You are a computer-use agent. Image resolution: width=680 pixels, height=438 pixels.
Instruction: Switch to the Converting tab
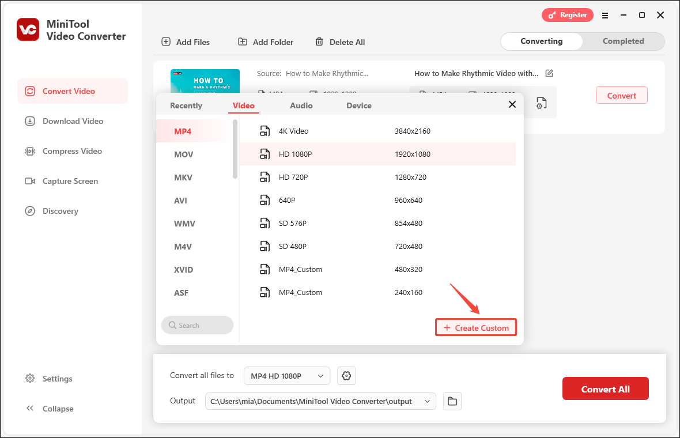[x=541, y=41]
